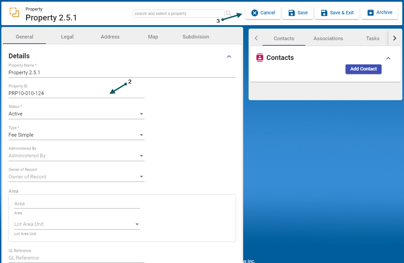Screen dimensions: 404x263
Task: Click the red Contacts panel icon
Action: [x=260, y=58]
